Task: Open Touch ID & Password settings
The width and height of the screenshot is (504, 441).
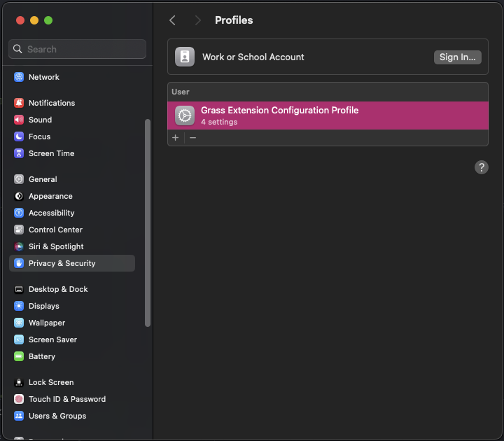Action: [x=67, y=399]
